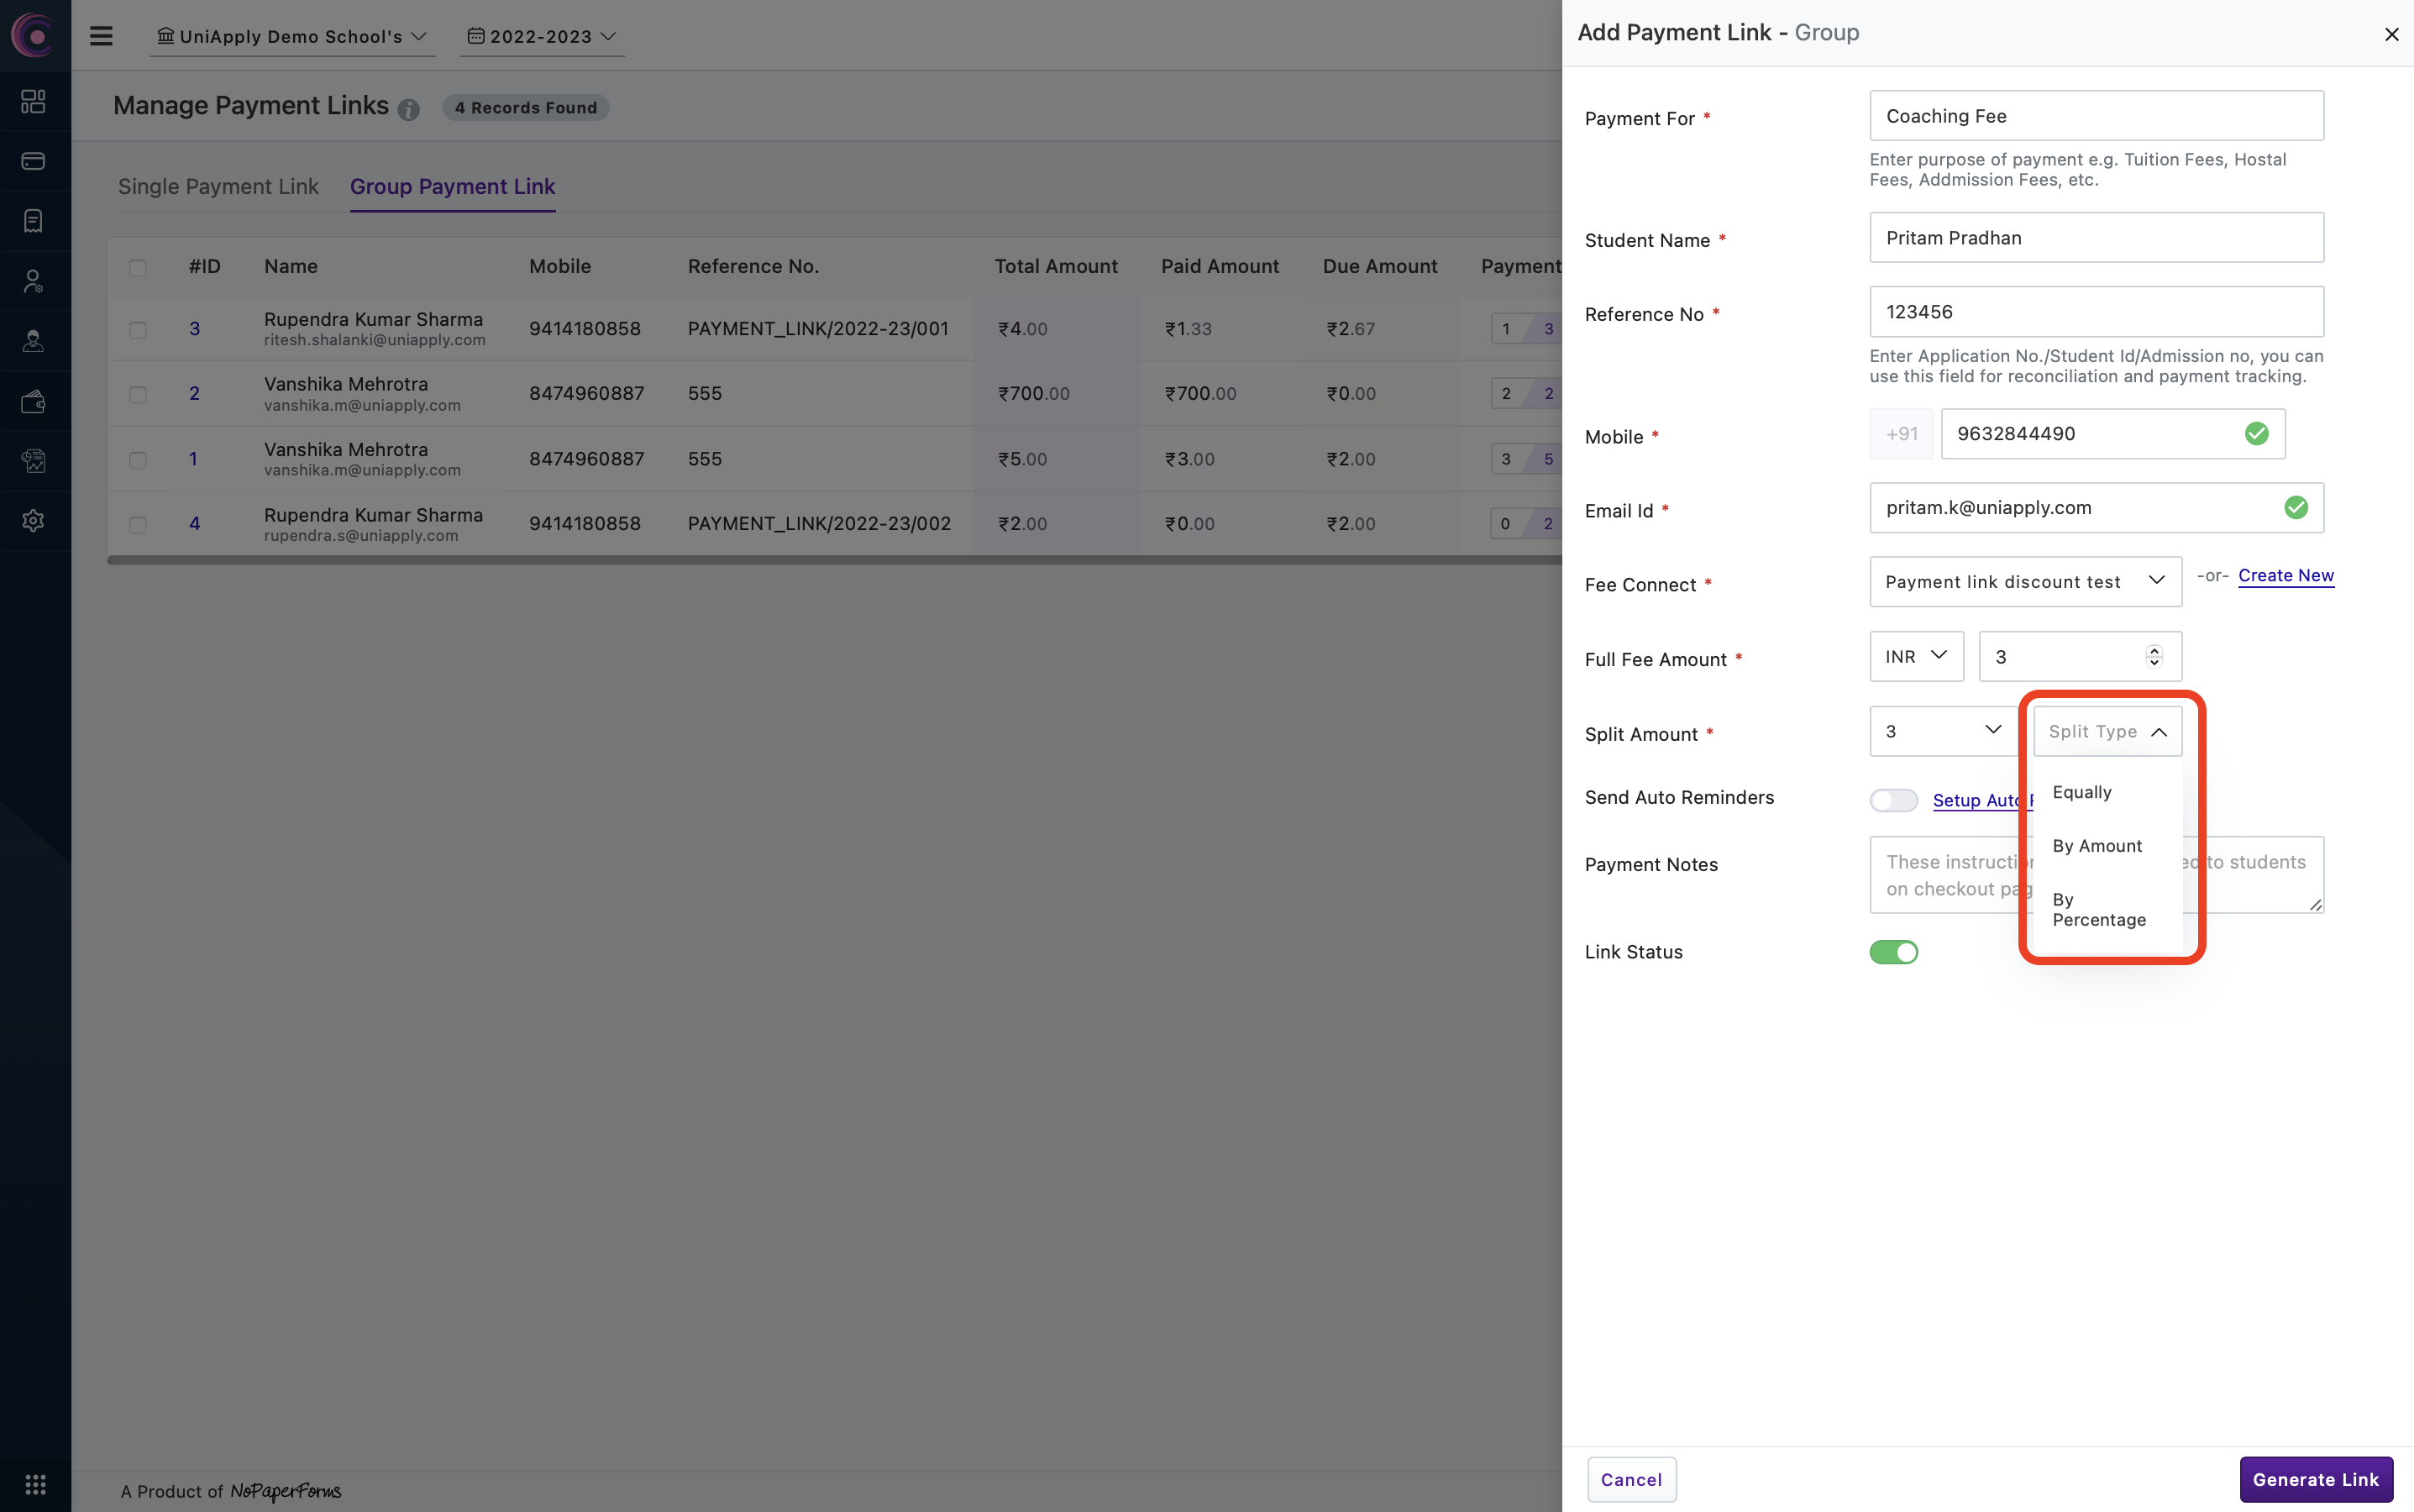Click the Reference No input field

point(2096,312)
